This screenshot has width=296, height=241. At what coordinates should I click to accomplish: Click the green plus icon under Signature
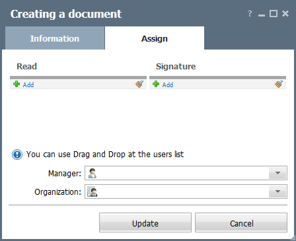coord(156,84)
